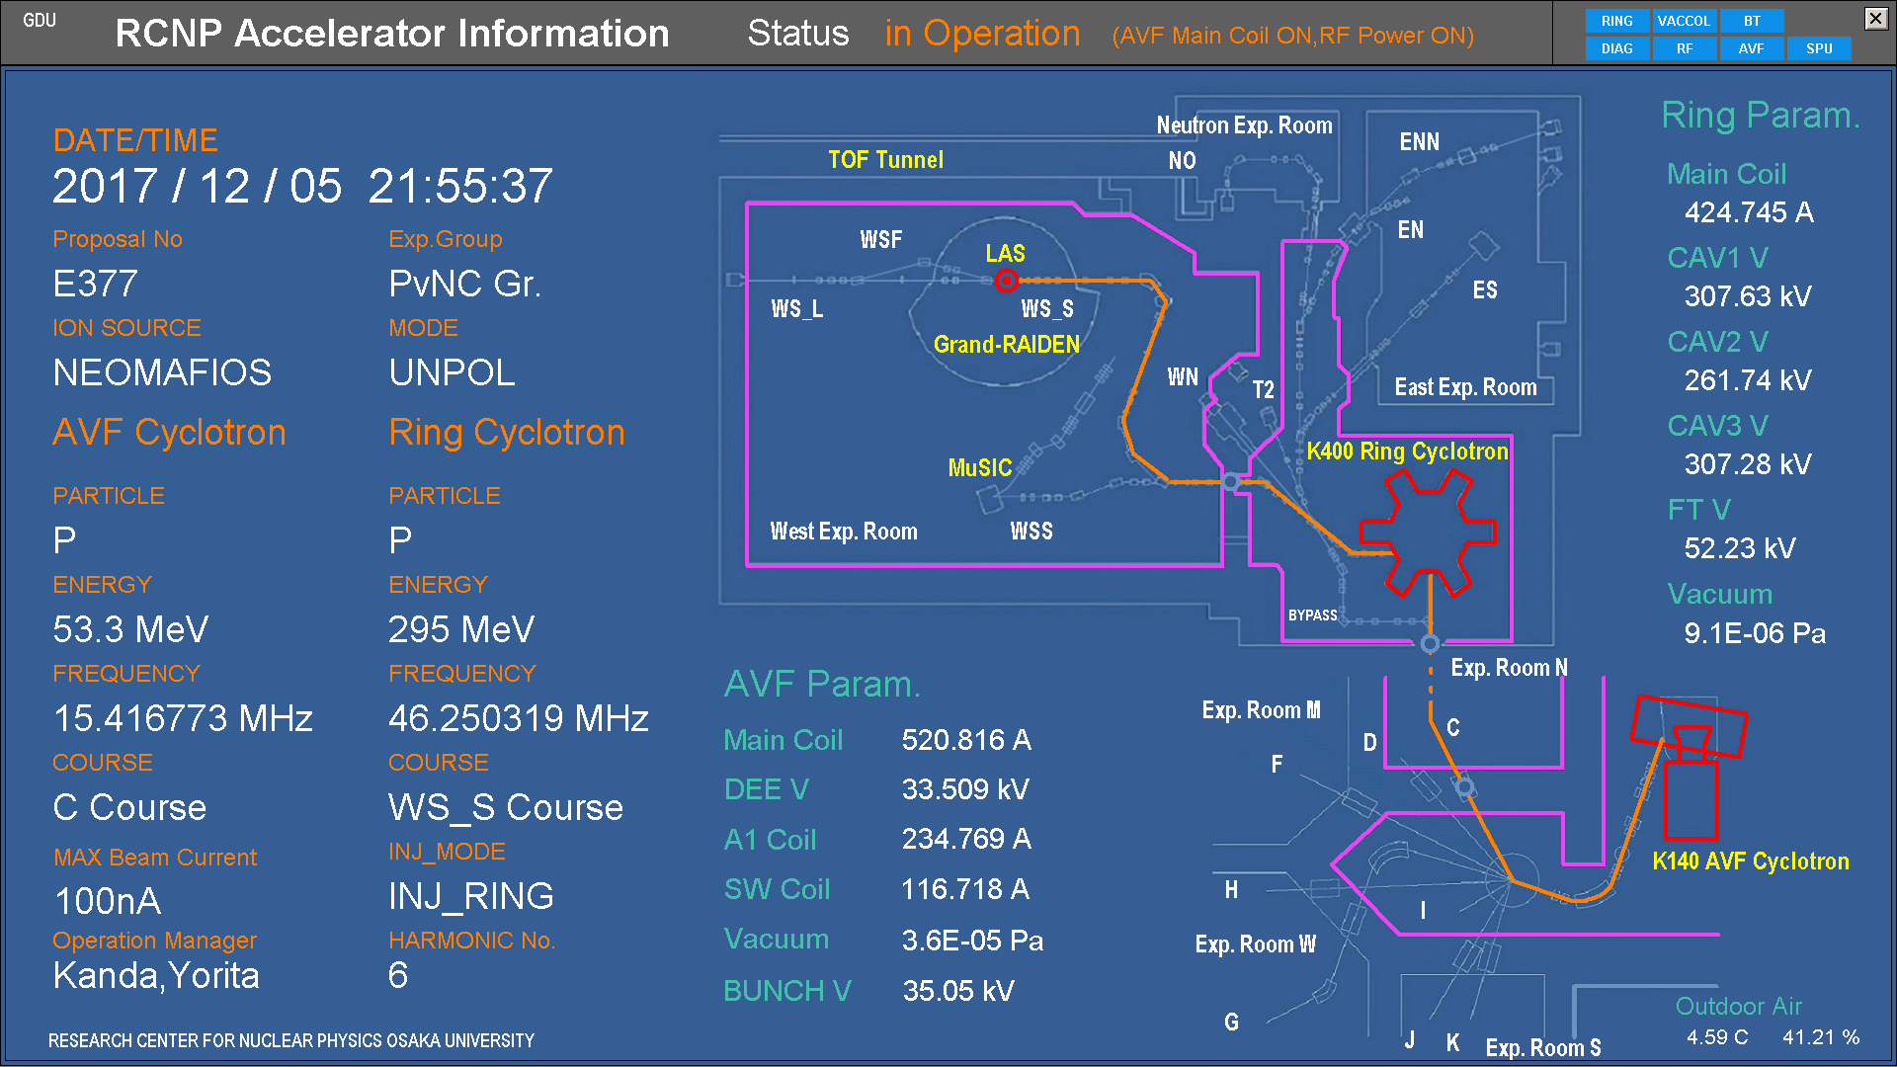The image size is (1897, 1067).
Task: Switch to the DIAG view
Action: tap(1616, 48)
